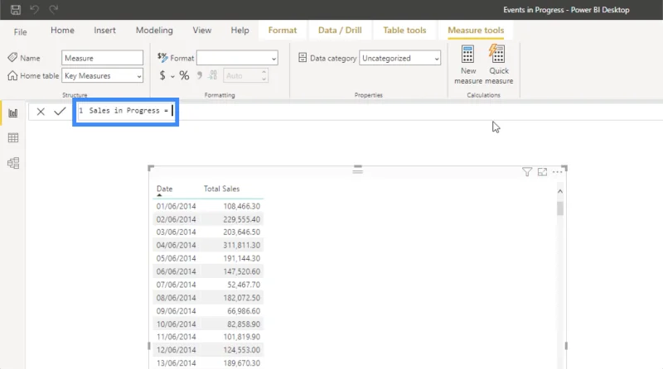
Task: Switch to the Insert tab
Action: click(x=104, y=31)
